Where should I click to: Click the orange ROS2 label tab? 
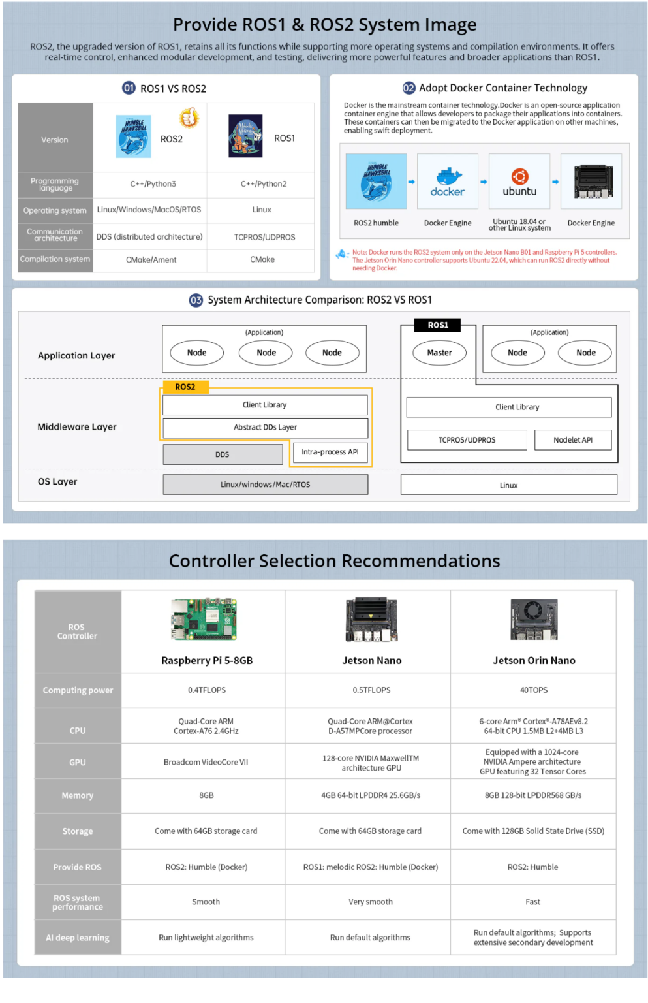pyautogui.click(x=185, y=387)
